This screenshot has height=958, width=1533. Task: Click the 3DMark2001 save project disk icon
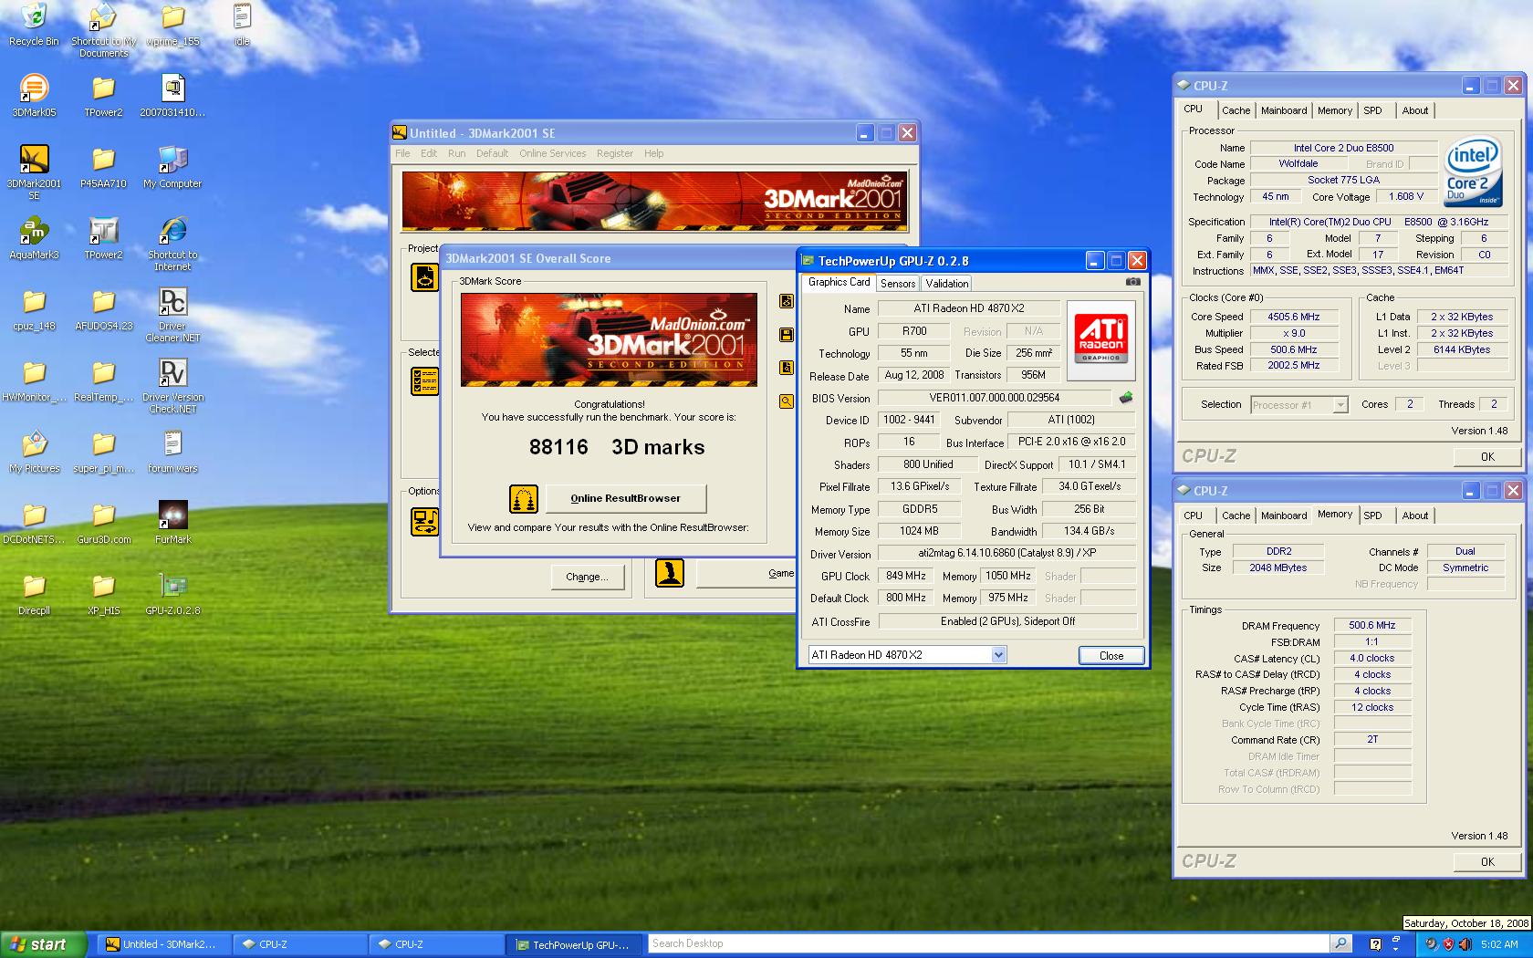pos(786,335)
